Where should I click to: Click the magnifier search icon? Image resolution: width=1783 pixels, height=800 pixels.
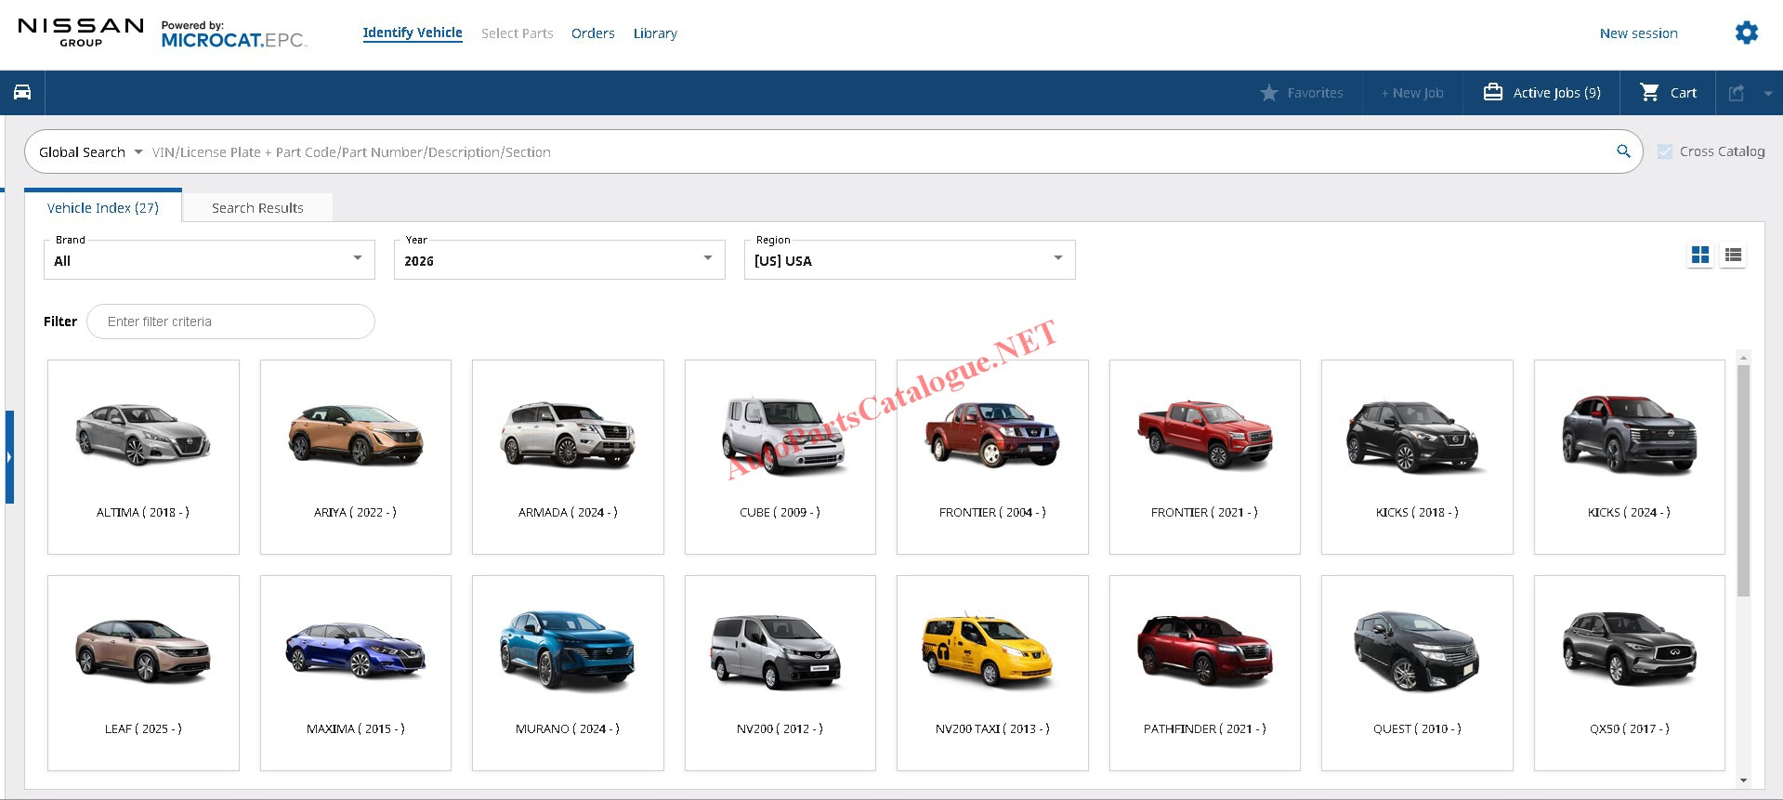(1623, 151)
